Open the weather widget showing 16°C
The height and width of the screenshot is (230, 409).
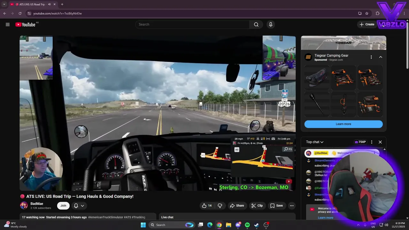tap(15, 225)
